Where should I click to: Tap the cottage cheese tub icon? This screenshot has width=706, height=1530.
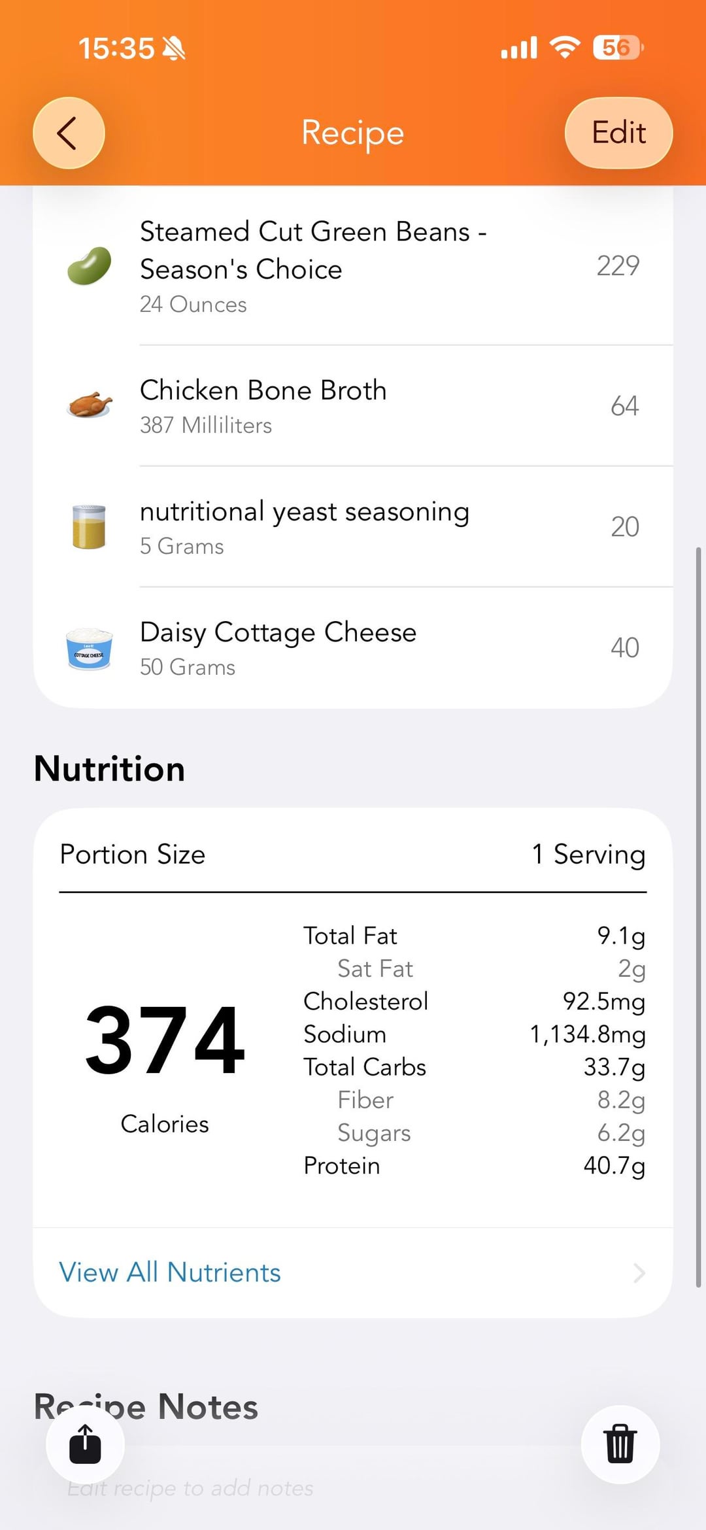tap(90, 648)
